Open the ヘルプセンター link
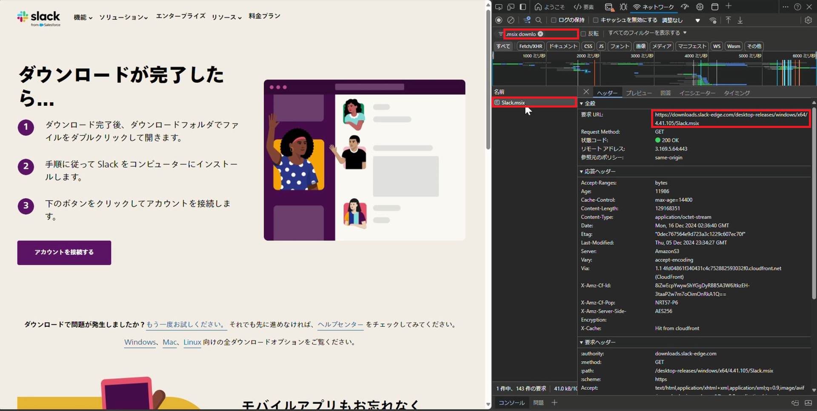Image resolution: width=817 pixels, height=411 pixels. coord(340,325)
